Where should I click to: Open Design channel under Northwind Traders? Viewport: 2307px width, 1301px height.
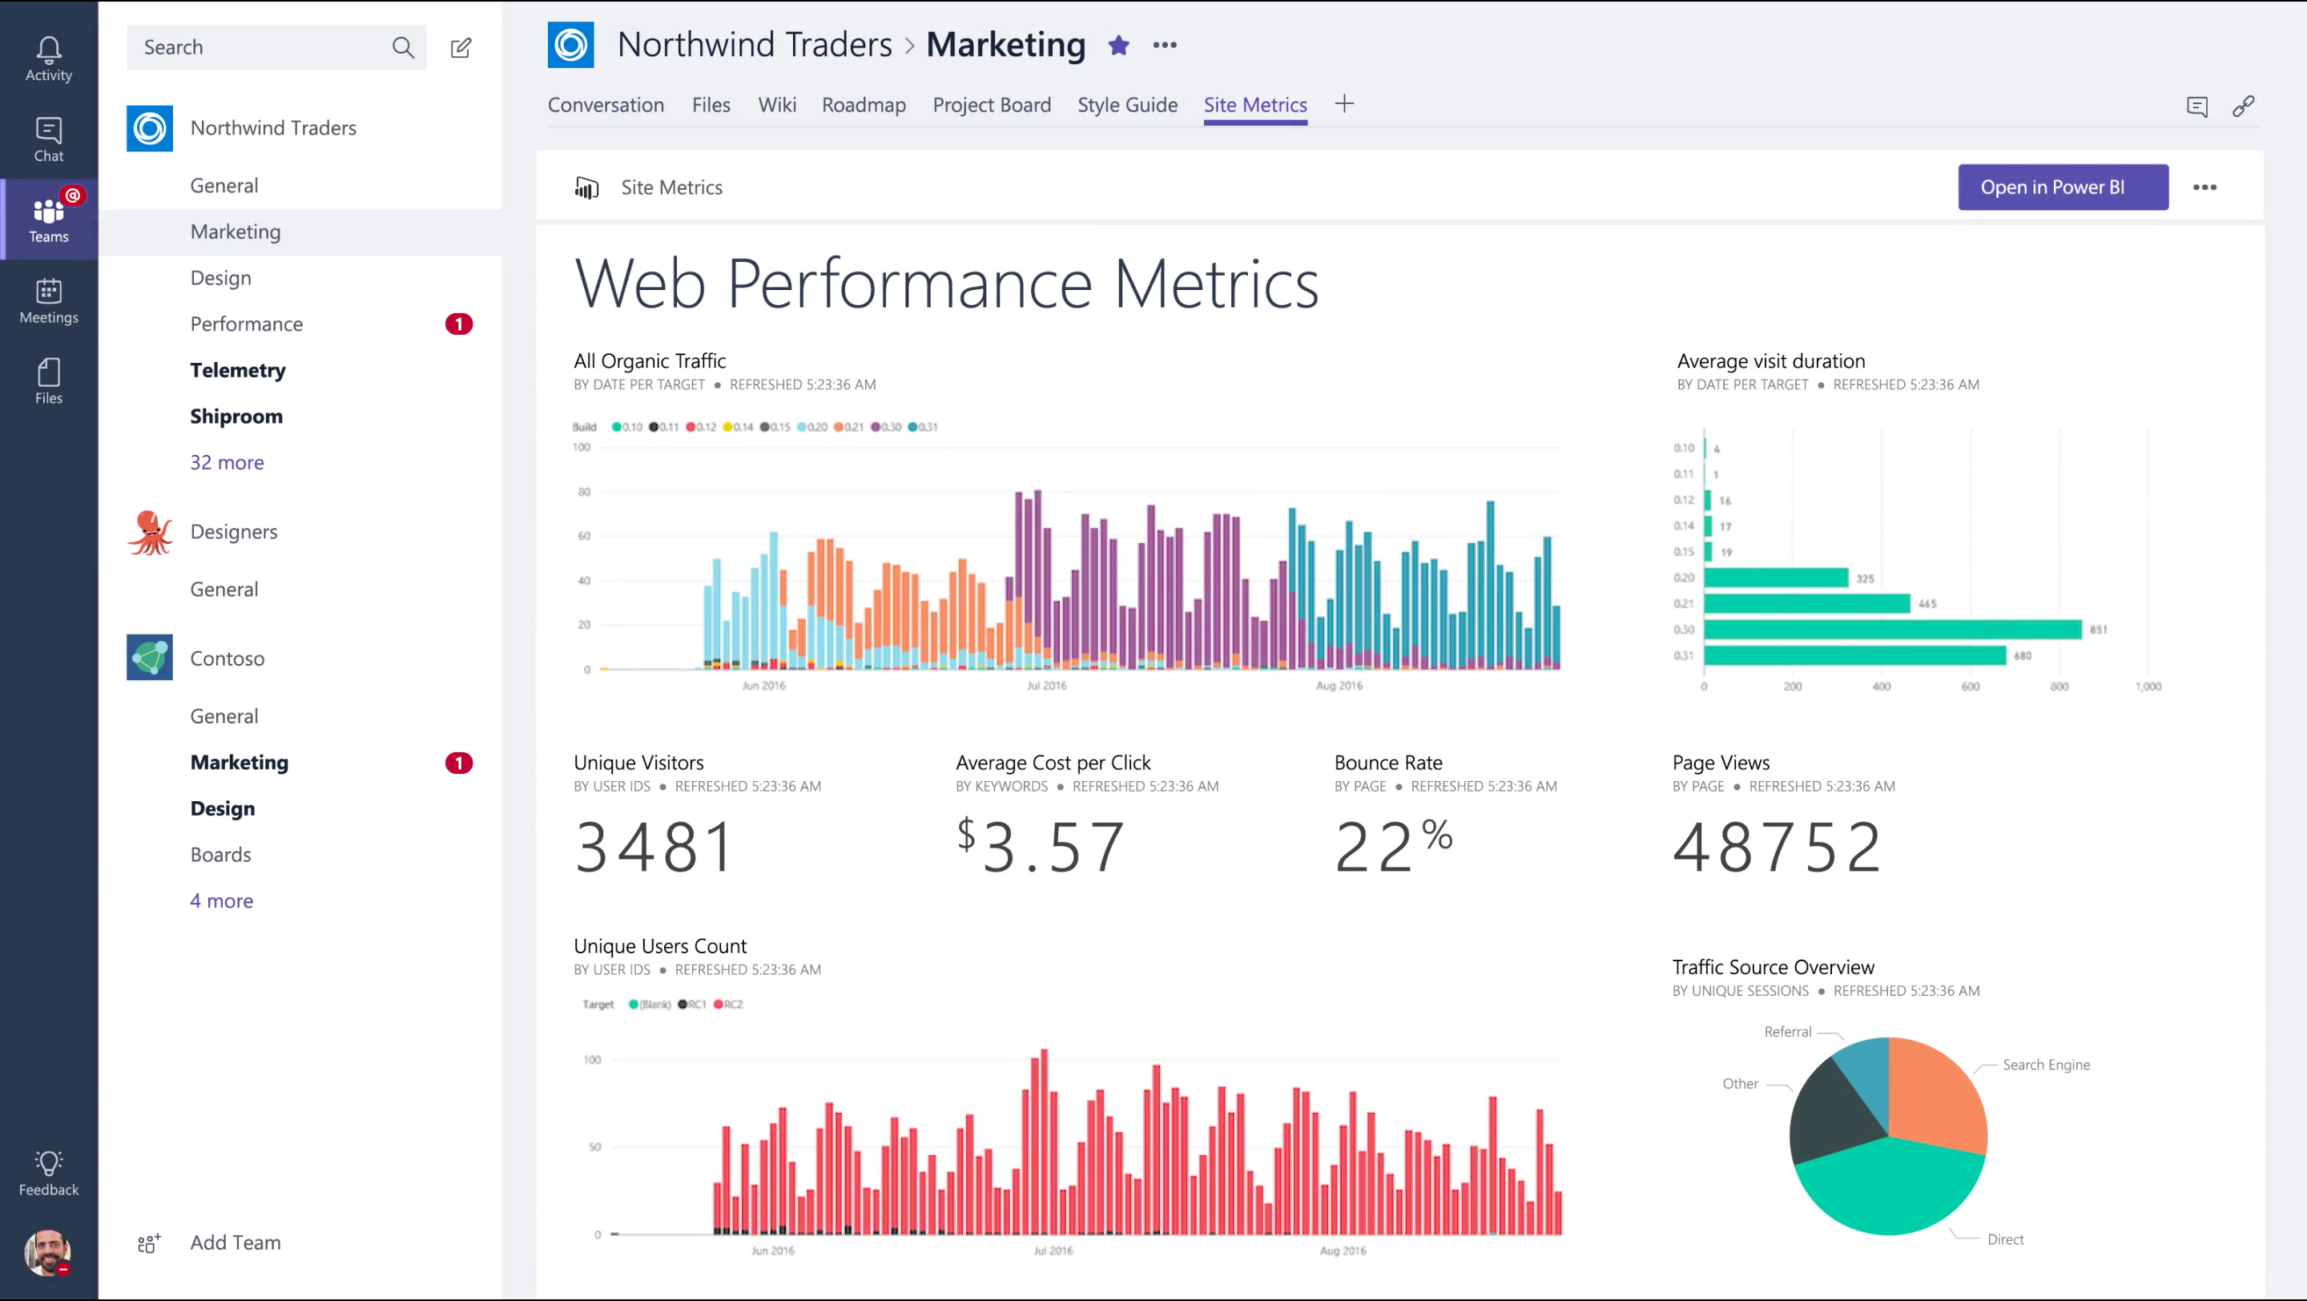point(220,277)
